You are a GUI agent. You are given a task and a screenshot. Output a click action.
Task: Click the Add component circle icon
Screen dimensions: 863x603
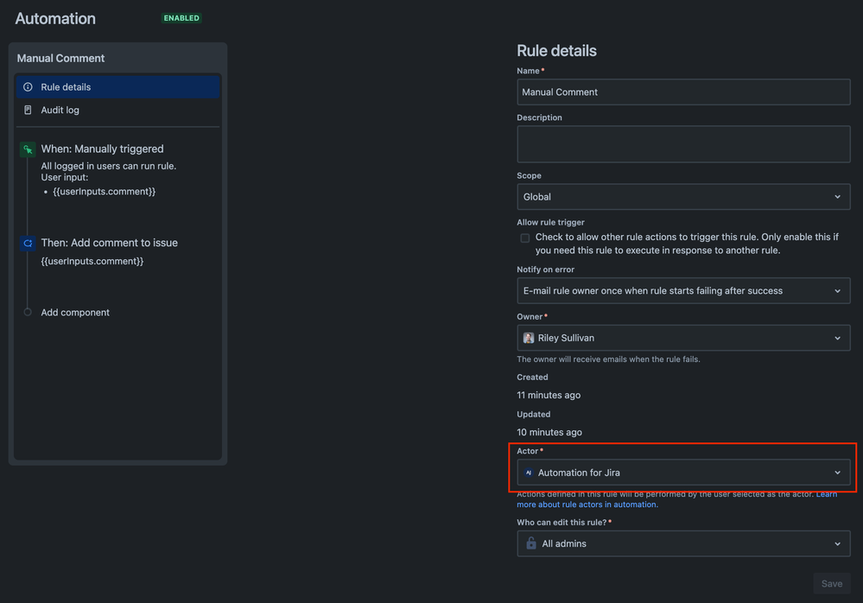pyautogui.click(x=28, y=312)
